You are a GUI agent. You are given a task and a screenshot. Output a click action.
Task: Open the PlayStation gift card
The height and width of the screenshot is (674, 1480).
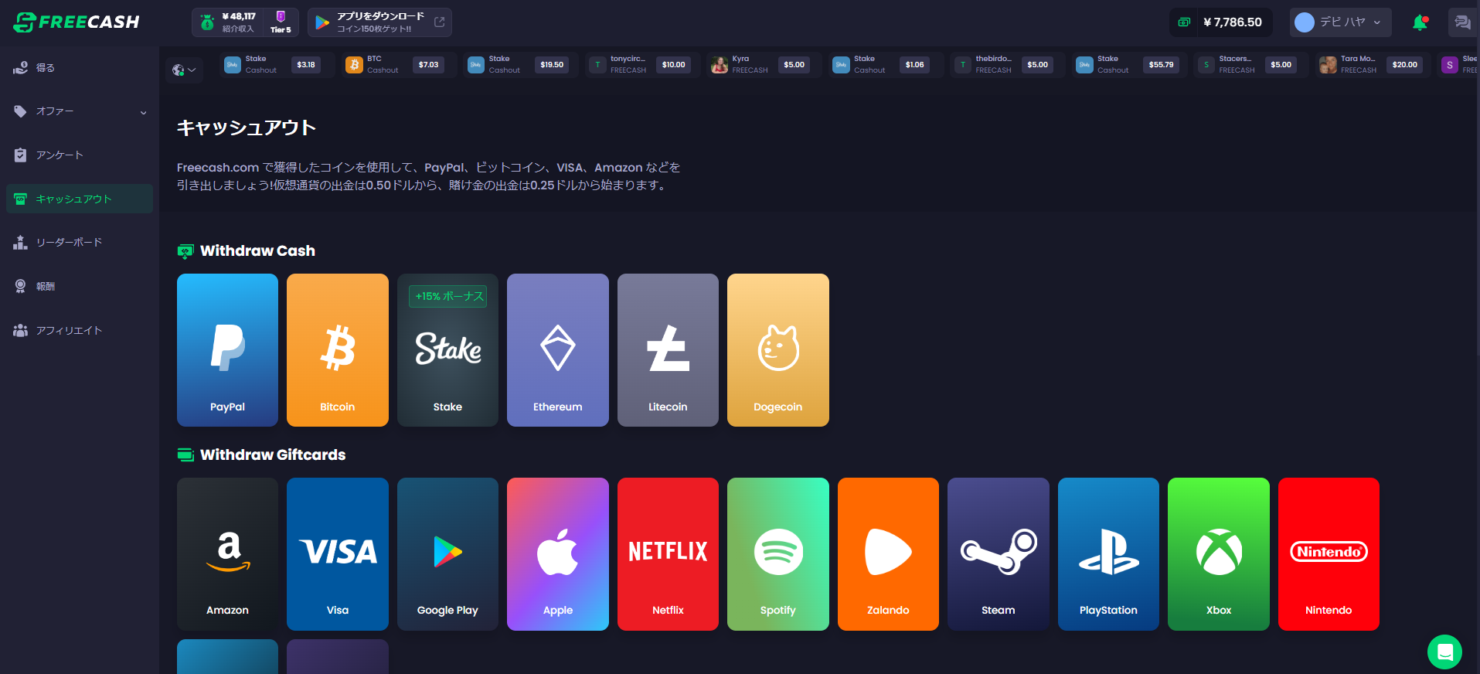[x=1108, y=554]
